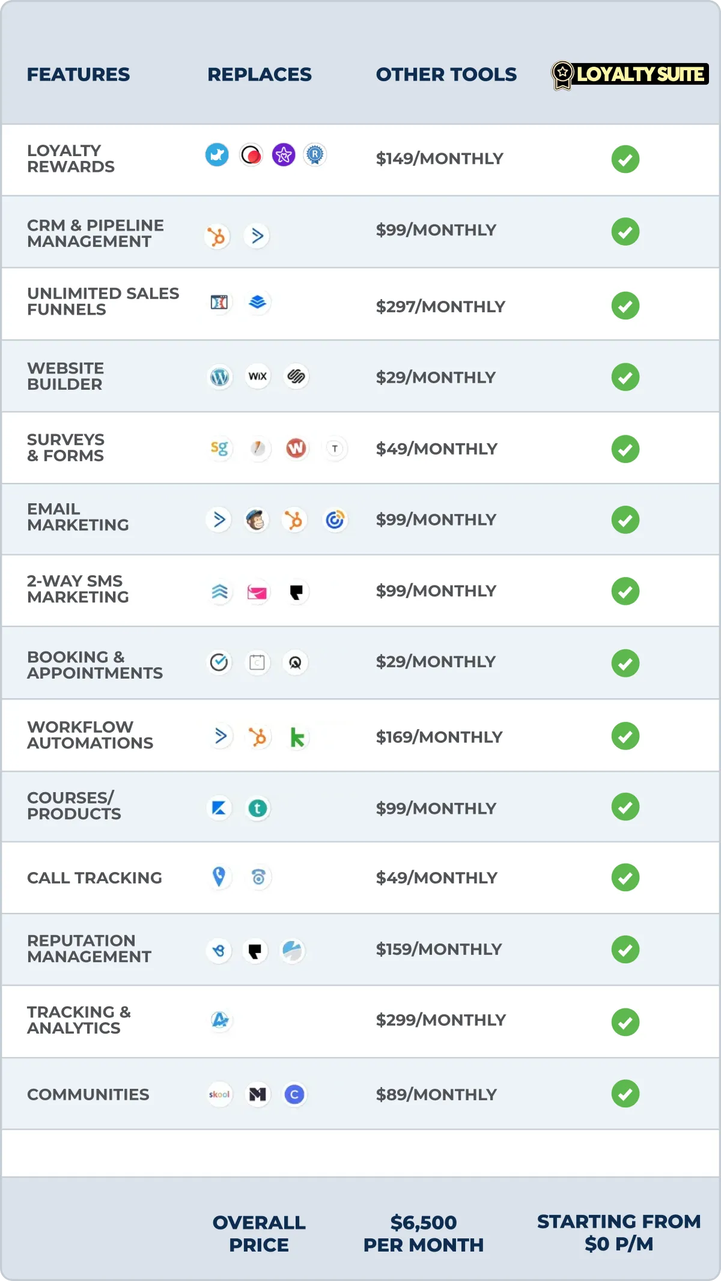Click the pink SMS envelope icon

point(257,593)
